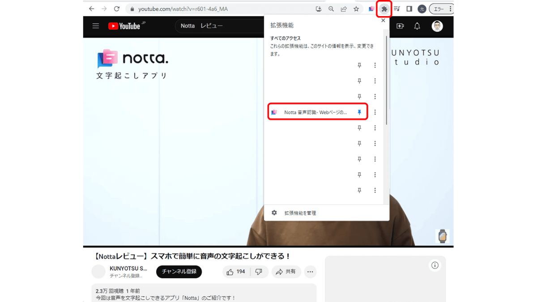Go back using the browser back arrow

pos(92,9)
